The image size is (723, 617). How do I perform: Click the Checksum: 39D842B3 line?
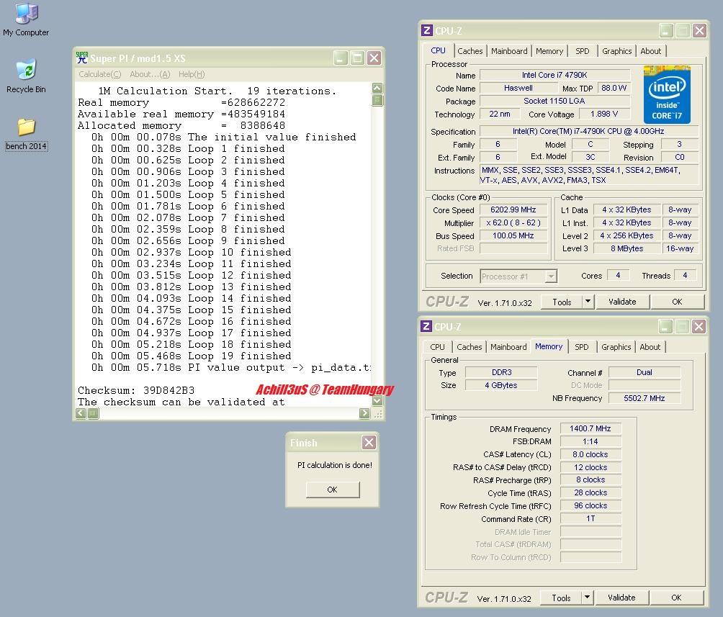[x=136, y=391]
